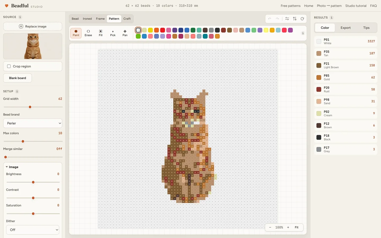
Task: Switch to the Bead view tab
Action: 75,19
